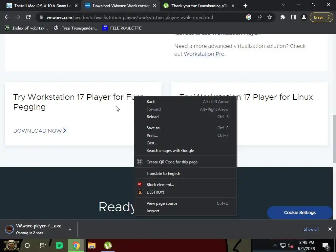
Task: Select Save as... menu entry
Action: pyautogui.click(x=185, y=128)
